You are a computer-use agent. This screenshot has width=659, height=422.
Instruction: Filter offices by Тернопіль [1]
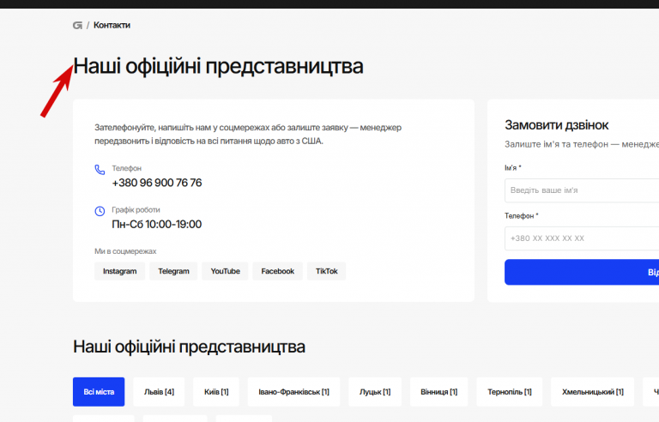(x=510, y=392)
